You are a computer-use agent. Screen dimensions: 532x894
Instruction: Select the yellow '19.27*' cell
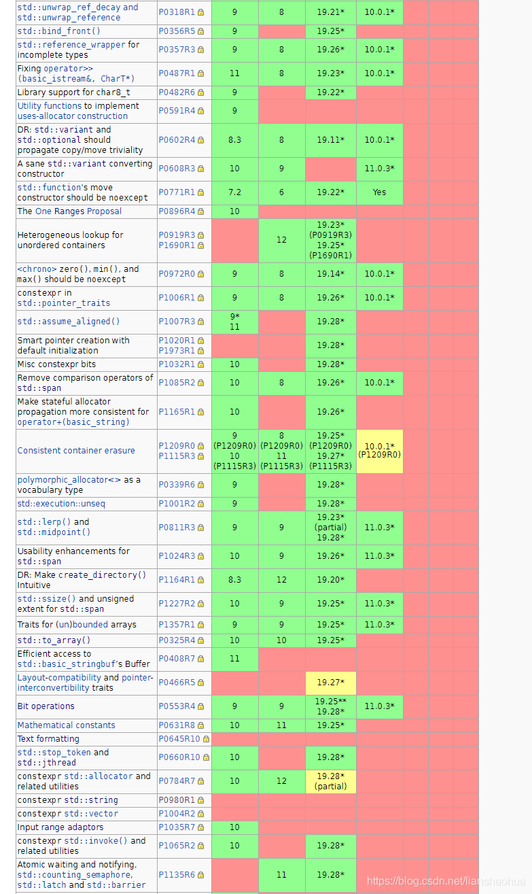pyautogui.click(x=331, y=683)
